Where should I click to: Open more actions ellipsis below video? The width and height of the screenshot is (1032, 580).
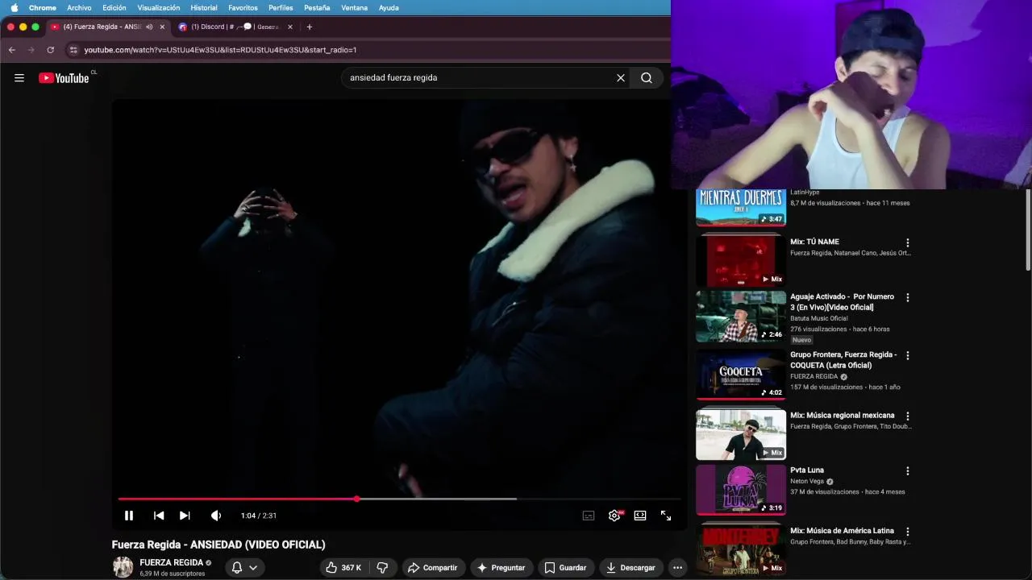[678, 568]
